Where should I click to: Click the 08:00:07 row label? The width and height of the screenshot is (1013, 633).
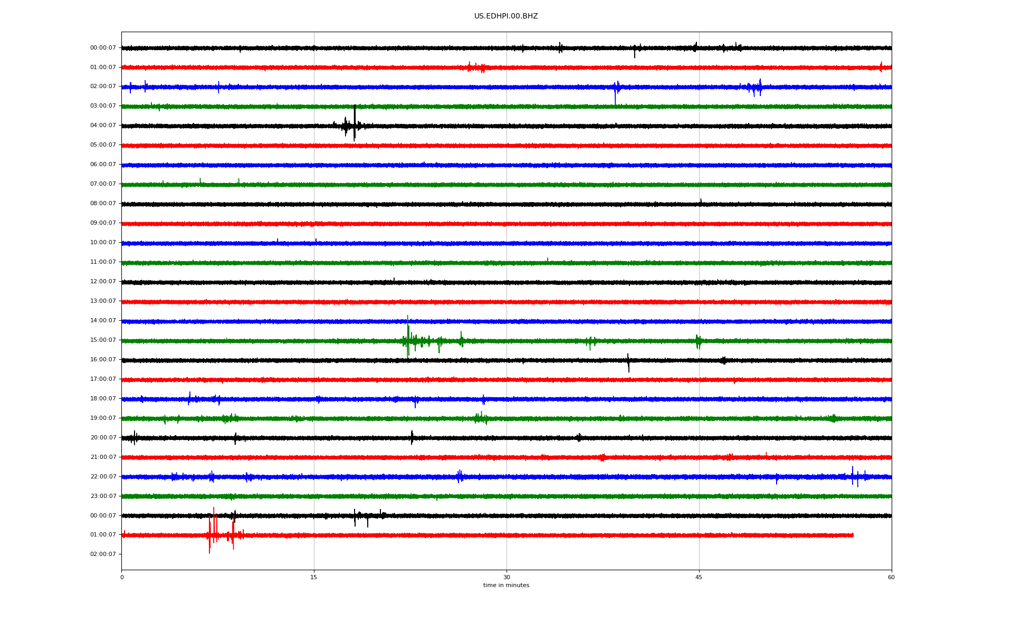pos(103,204)
